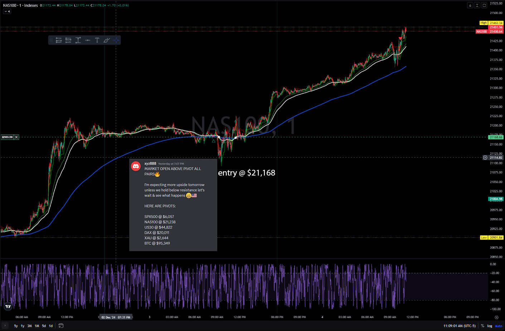
Task: Select the horizontal line tool in the floating toolbar
Action: click(x=87, y=40)
